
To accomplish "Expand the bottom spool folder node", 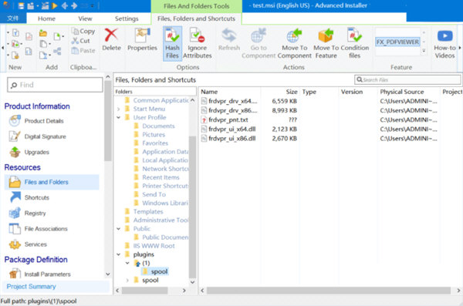I will 127,281.
